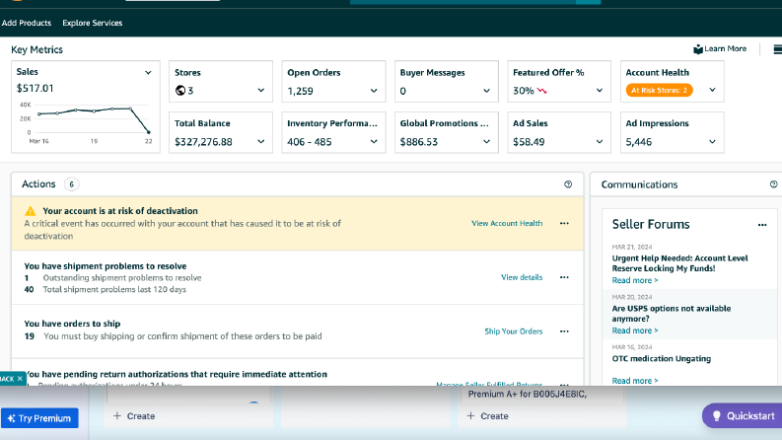Click the red downward trend icon

click(542, 91)
